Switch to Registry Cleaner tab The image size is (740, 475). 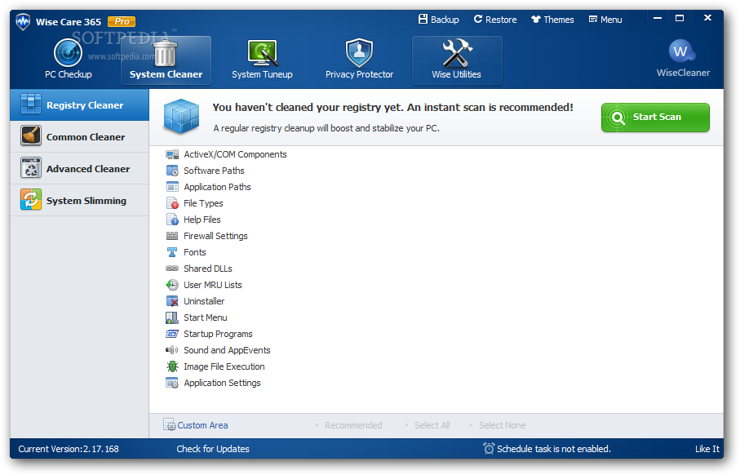click(80, 104)
